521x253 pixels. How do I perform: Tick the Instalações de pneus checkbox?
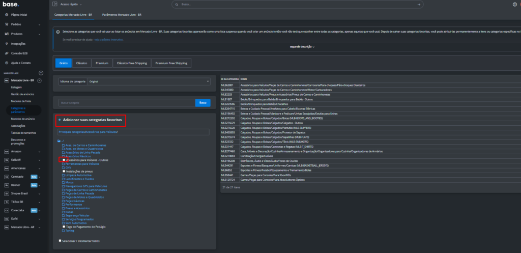click(x=64, y=171)
